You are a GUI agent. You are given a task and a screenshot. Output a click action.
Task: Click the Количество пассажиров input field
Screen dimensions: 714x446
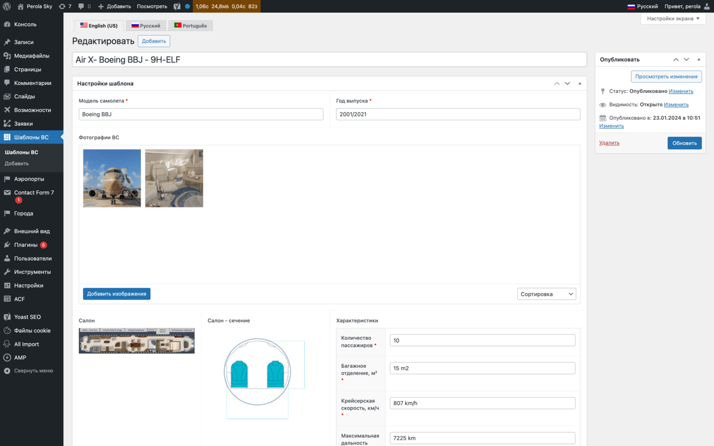pyautogui.click(x=482, y=341)
